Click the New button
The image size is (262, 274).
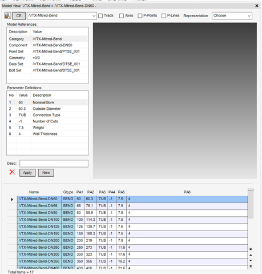[46, 173]
